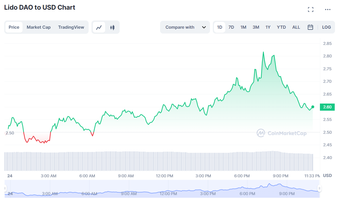Grab the left range navigator handle
339x202 pixels.
[5, 188]
